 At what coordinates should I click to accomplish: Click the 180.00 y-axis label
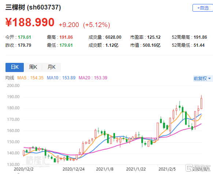click(13, 108)
